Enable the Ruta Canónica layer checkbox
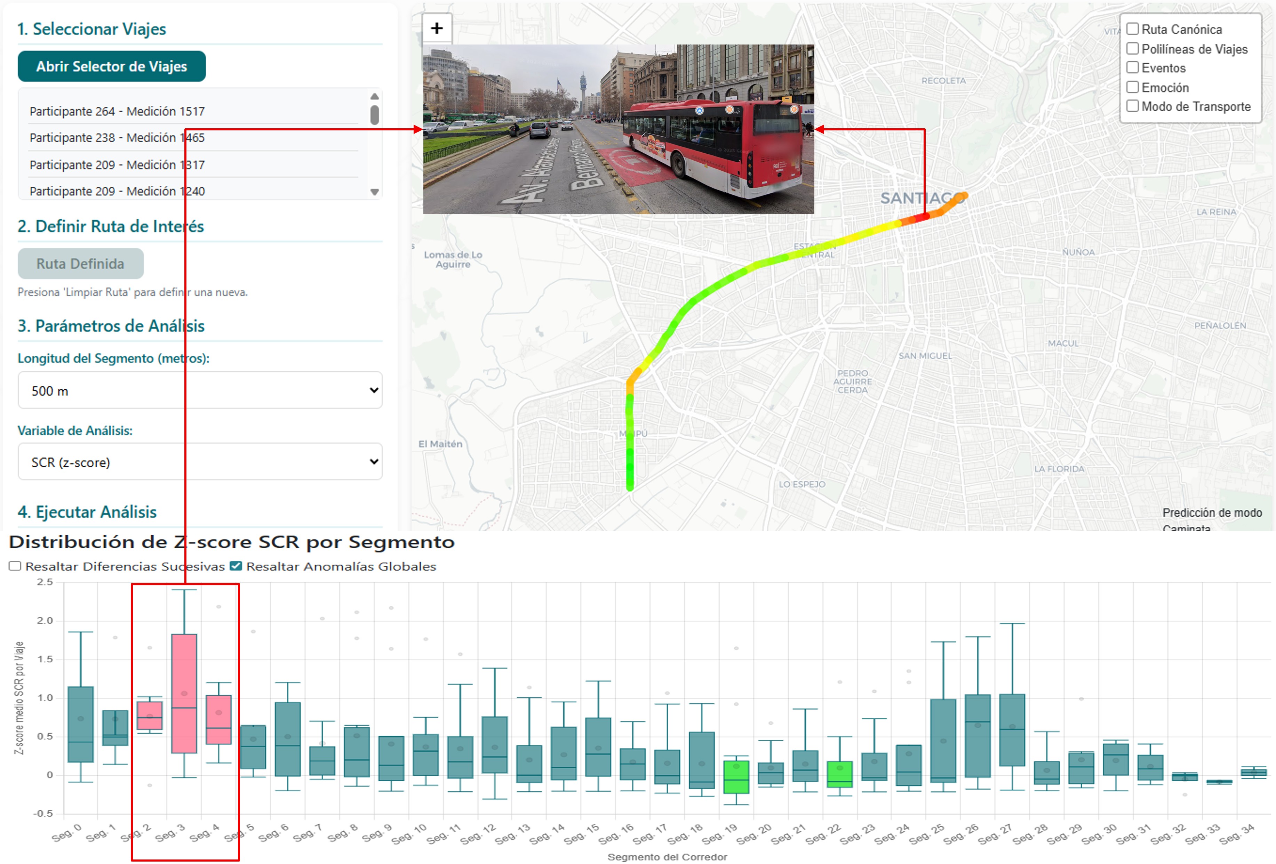 click(x=1132, y=29)
